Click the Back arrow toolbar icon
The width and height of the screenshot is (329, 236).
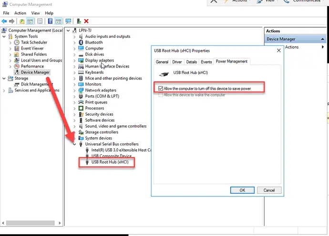5,21
